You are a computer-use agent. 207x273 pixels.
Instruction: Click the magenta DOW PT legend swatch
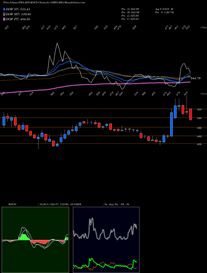click(x=5, y=19)
